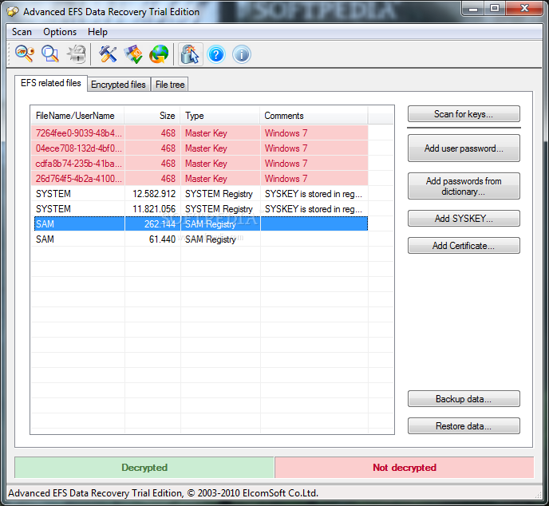
Task: Select the SYSTEM row sized 11.821.056
Action: [x=199, y=208]
